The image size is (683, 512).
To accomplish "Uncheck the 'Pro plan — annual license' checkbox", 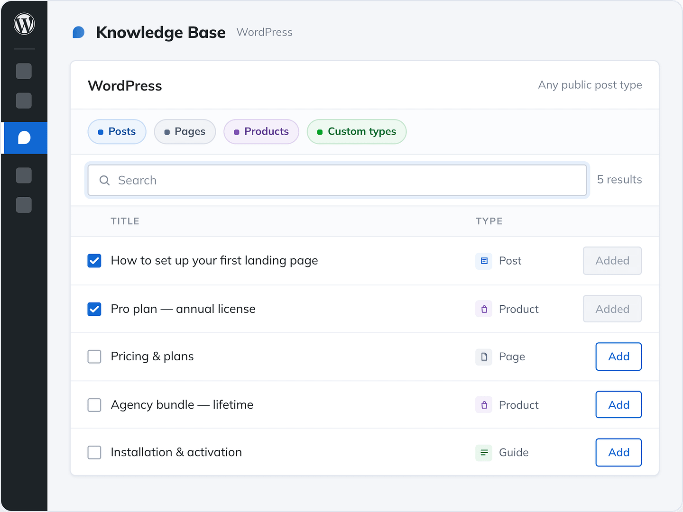I will (94, 309).
